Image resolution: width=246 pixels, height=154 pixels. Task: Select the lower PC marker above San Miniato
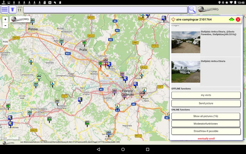point(11,124)
